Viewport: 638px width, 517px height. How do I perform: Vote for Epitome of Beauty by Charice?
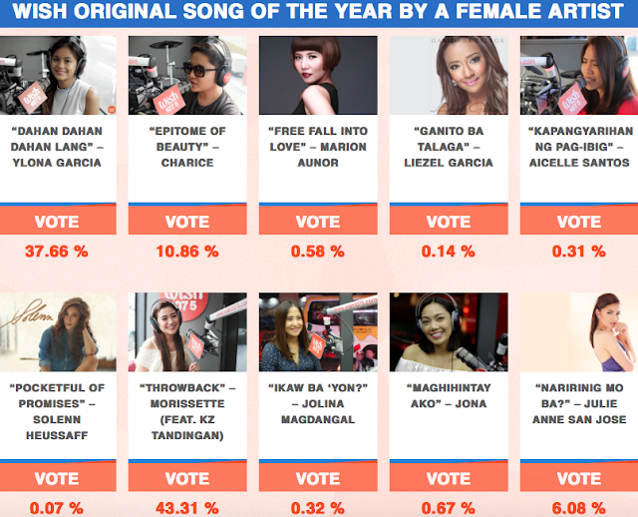tap(187, 221)
